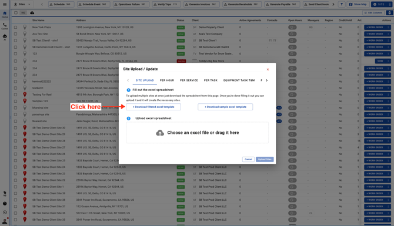Move the workflow bar back with left arrow

[42, 4]
